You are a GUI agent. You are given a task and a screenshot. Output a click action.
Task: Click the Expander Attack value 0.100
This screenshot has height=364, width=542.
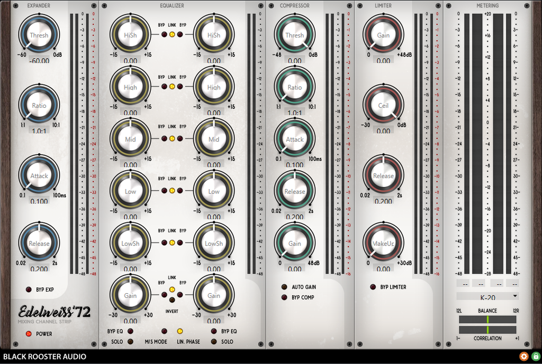(x=39, y=201)
